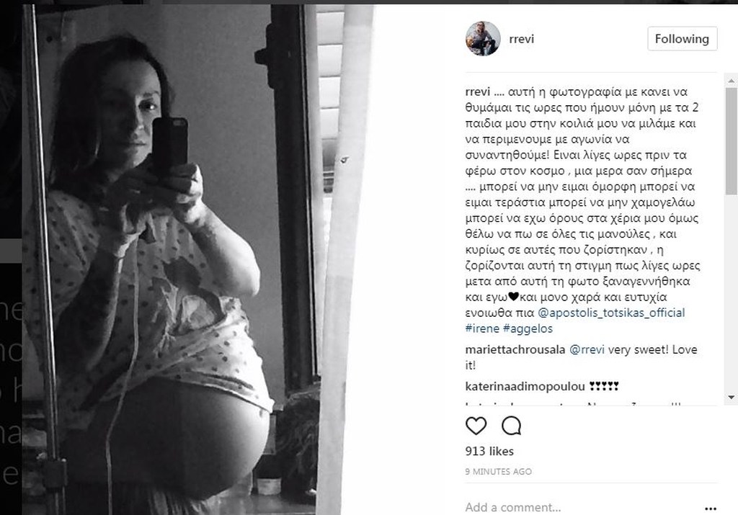Open the rrevi username in header
Viewport: 738px width, 515px height.
coord(522,39)
